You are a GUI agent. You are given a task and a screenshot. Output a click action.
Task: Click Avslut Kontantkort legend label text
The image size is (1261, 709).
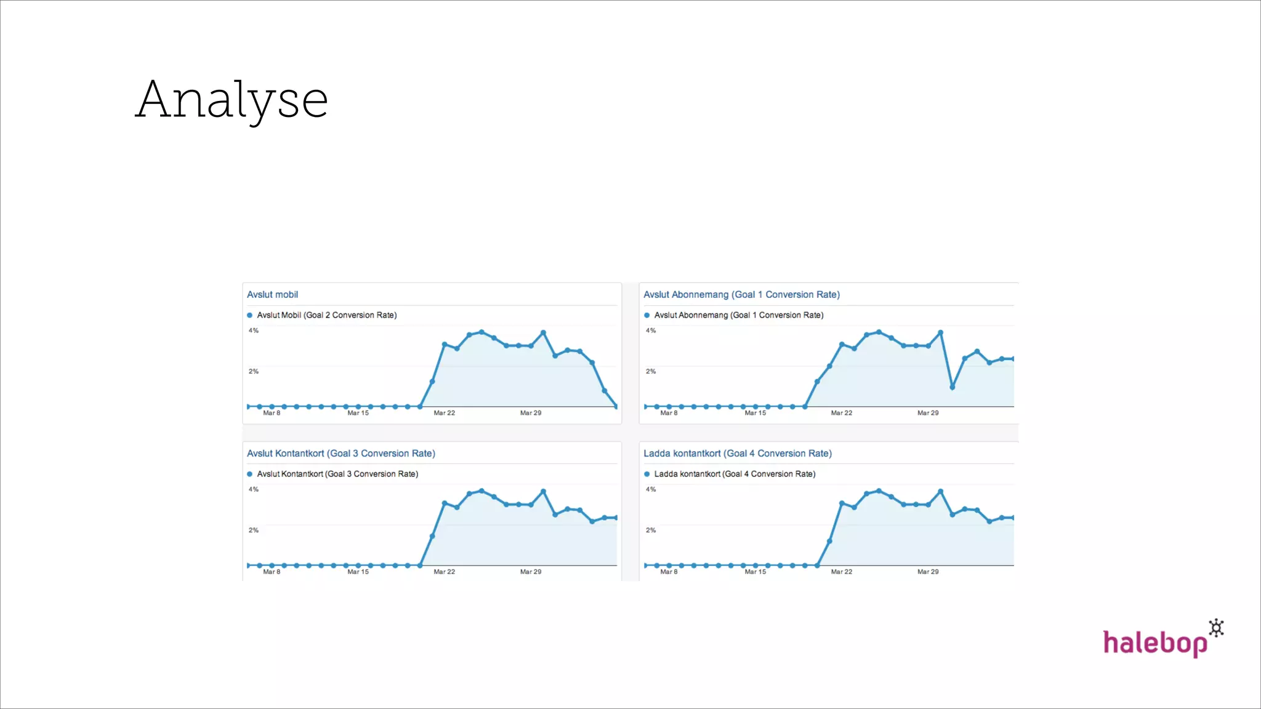[337, 474]
